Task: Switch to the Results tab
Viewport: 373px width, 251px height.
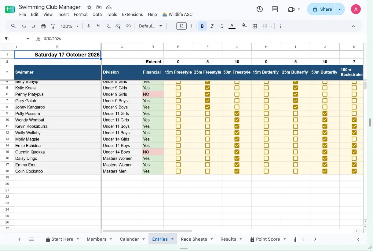Action: pos(228,239)
